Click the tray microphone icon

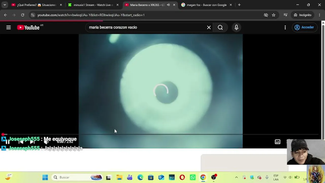coord(267,177)
